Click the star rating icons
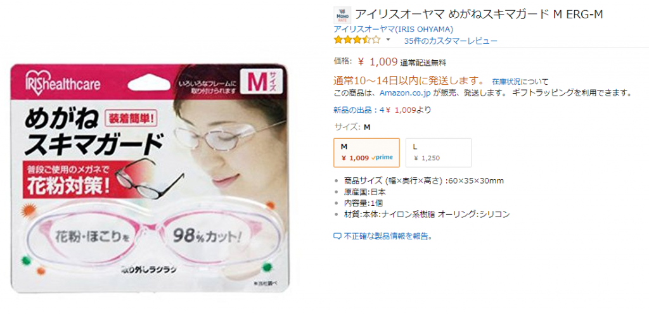Viewport: 649px width, 316px height. (x=357, y=40)
